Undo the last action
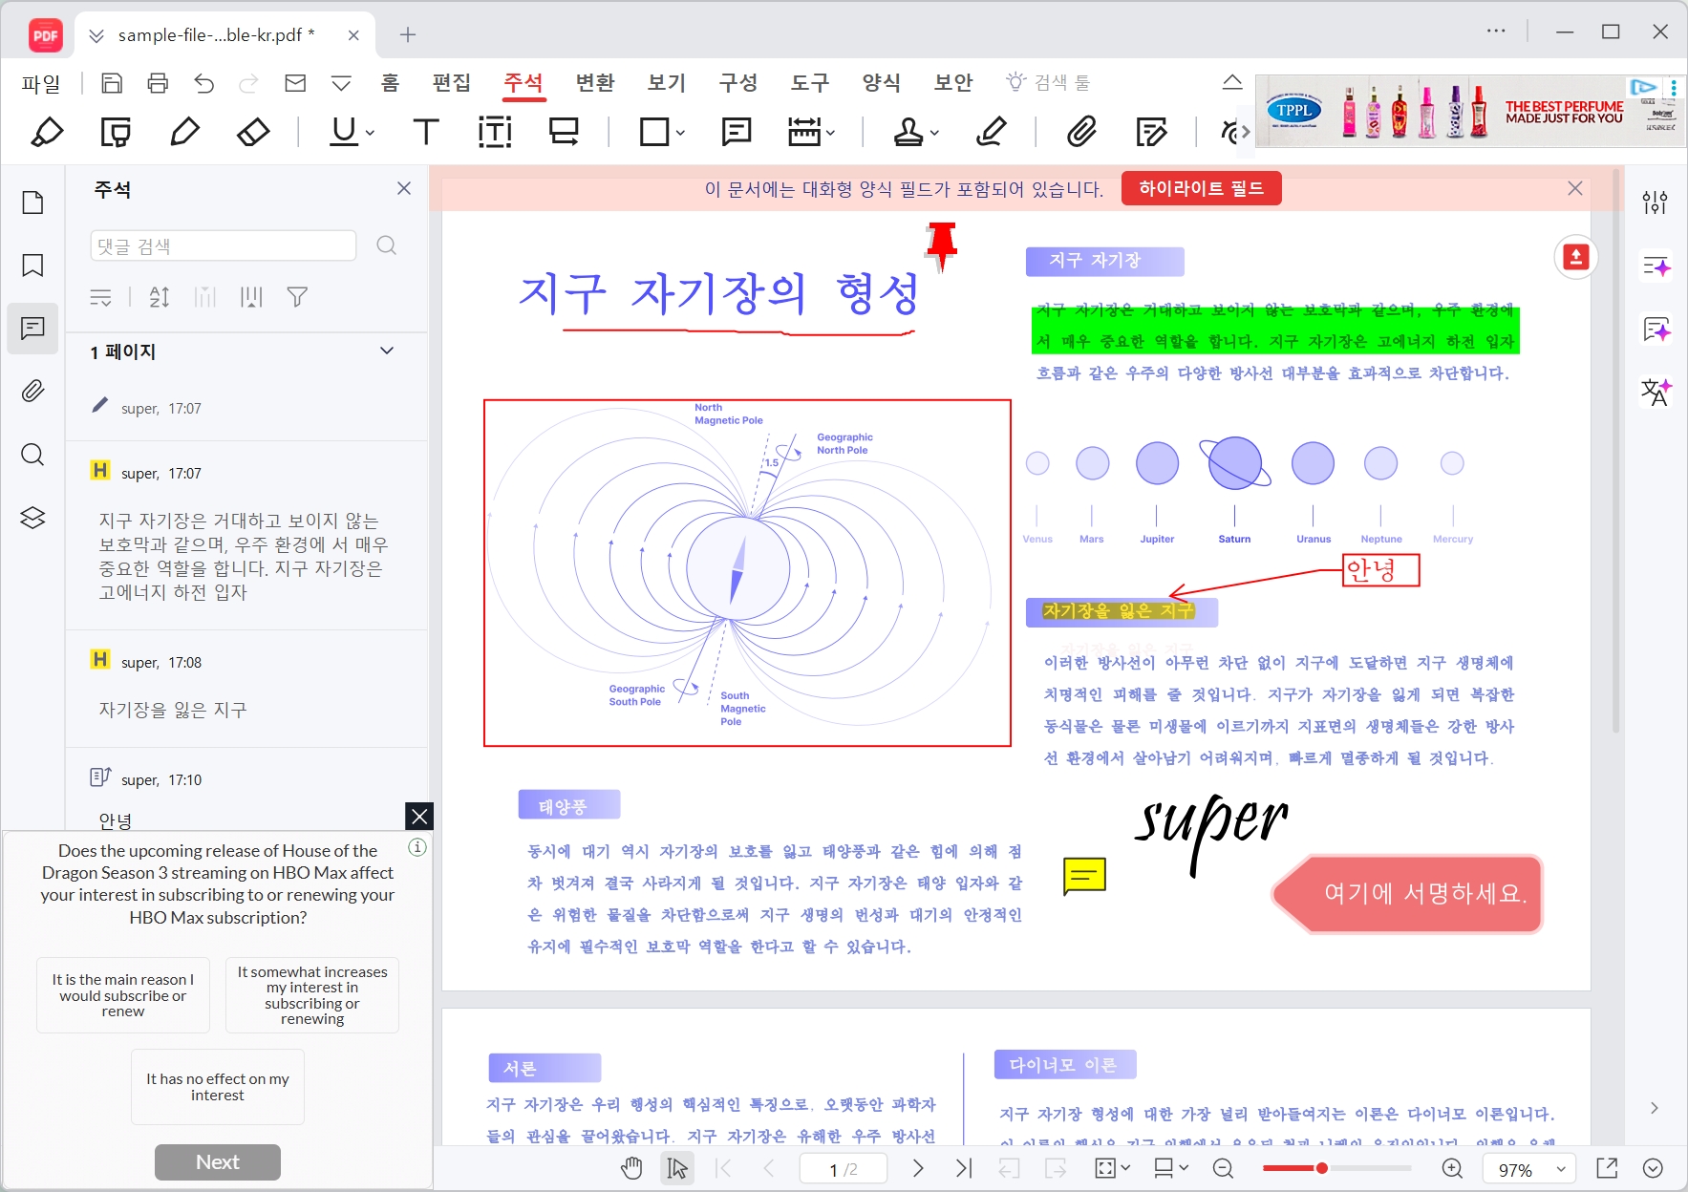Viewport: 1688px width, 1192px height. 203,83
